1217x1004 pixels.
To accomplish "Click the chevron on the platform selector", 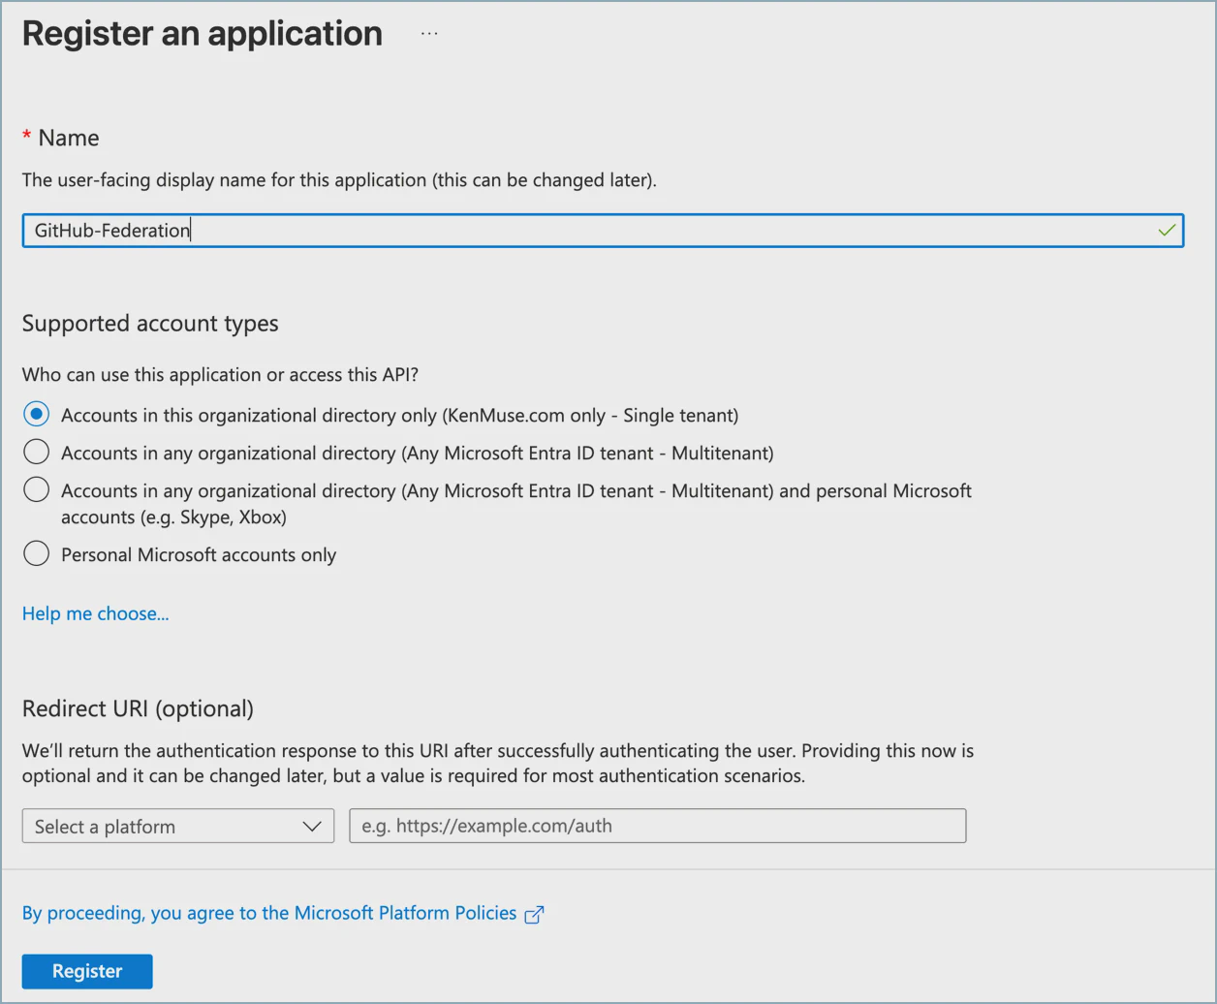I will tap(312, 826).
